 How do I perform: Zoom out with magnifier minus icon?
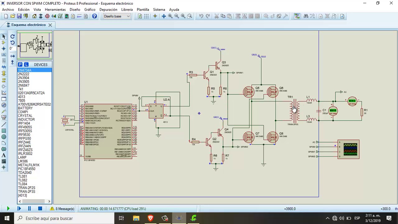[x=177, y=16]
